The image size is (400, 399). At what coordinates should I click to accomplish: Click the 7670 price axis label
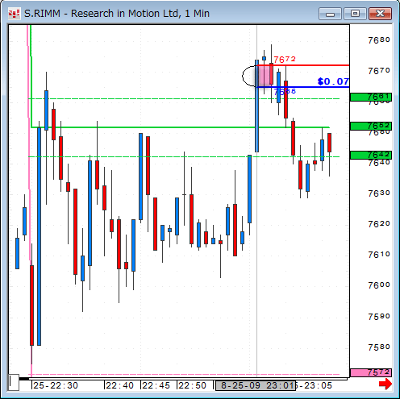pos(379,71)
